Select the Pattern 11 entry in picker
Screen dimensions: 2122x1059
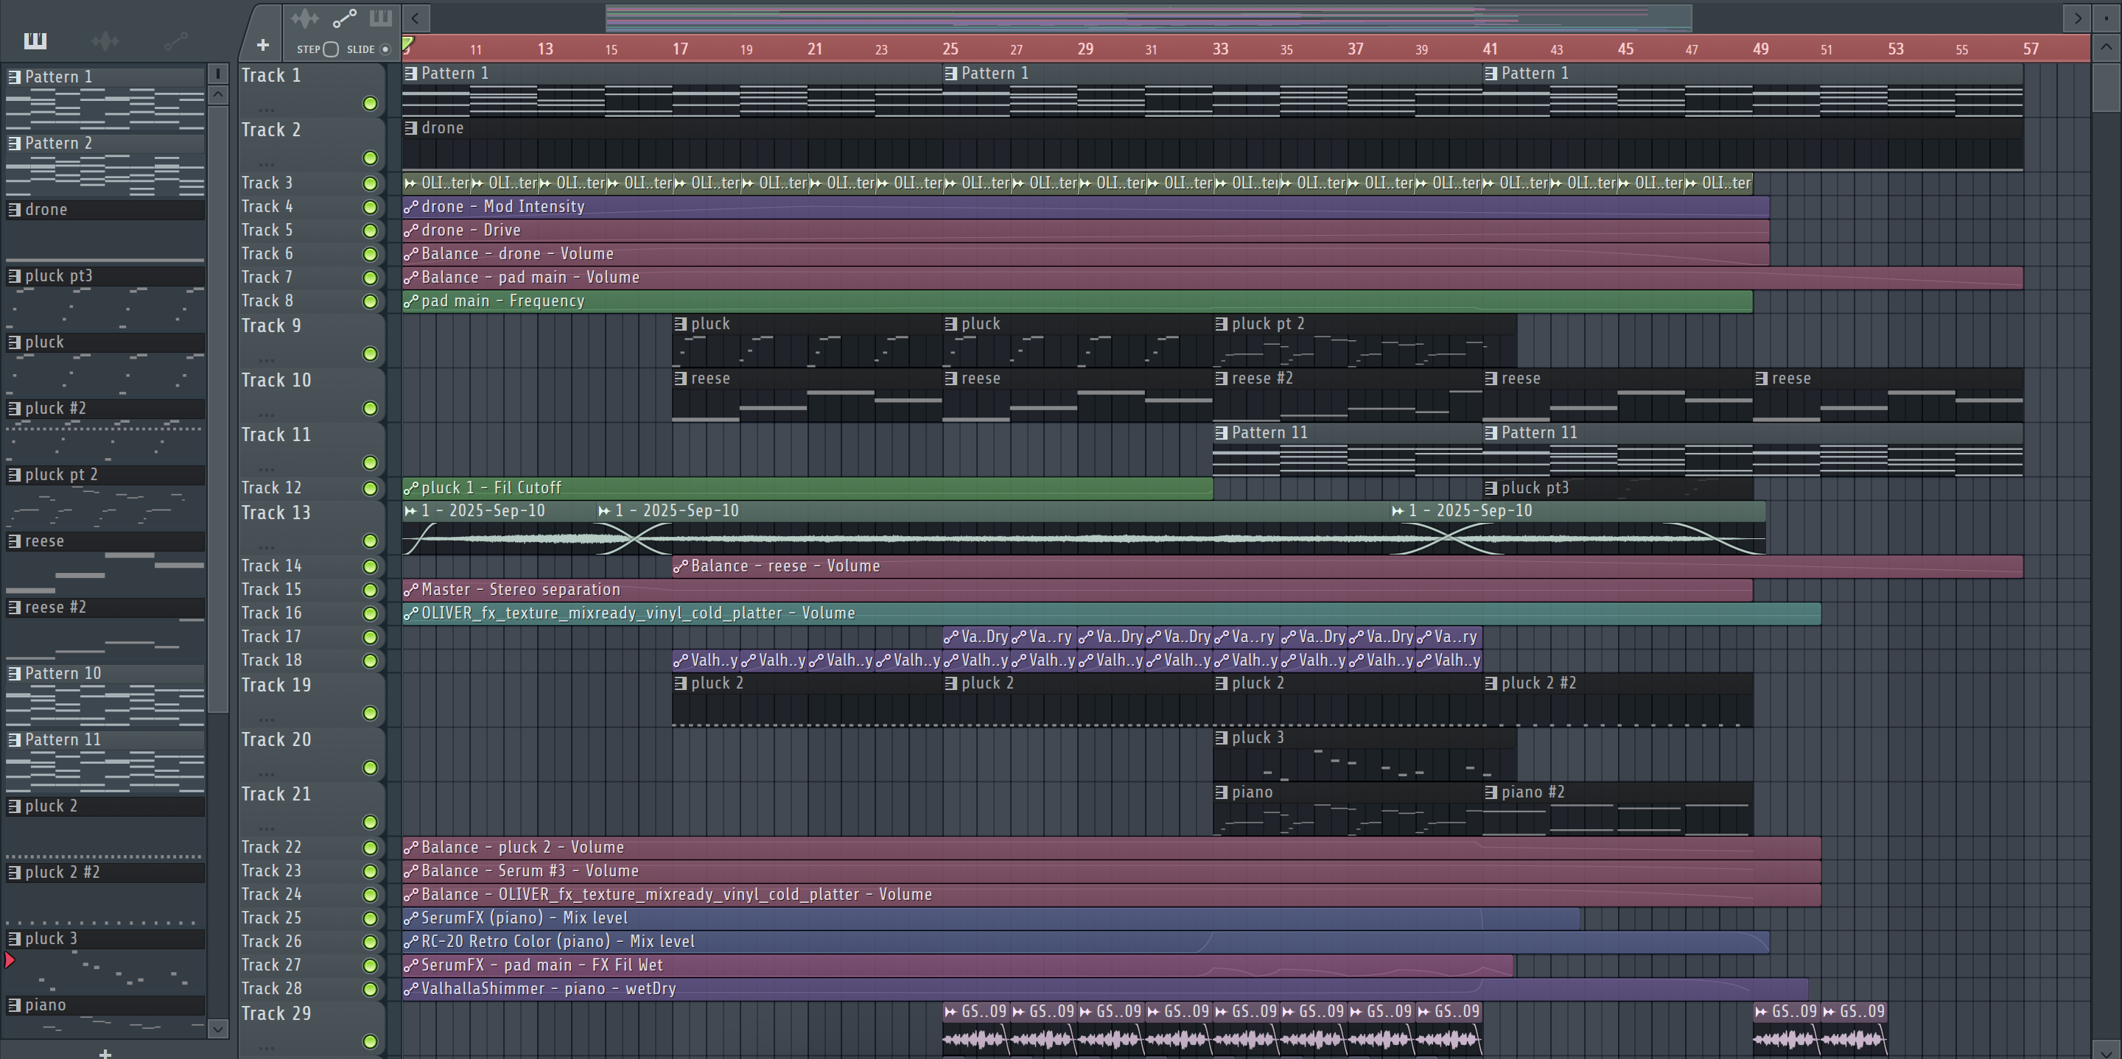[63, 739]
